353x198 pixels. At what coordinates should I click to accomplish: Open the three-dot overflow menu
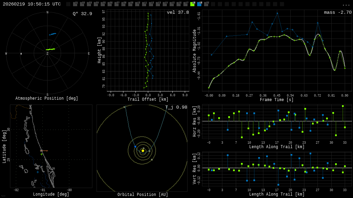pyautogui.click(x=346, y=4)
